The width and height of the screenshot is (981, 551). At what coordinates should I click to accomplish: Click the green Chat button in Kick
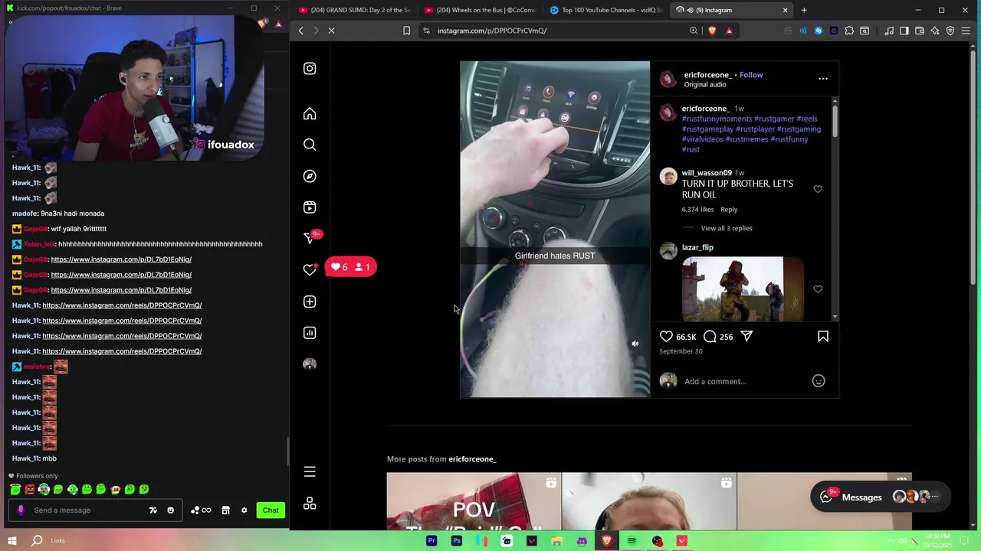click(271, 510)
